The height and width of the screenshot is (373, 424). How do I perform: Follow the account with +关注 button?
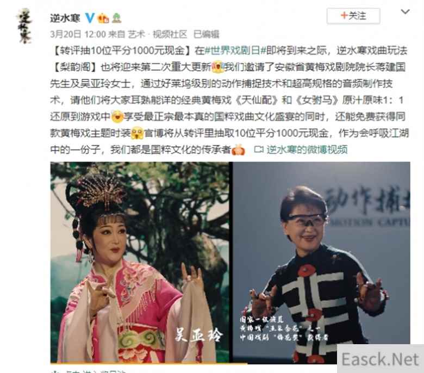(x=353, y=16)
